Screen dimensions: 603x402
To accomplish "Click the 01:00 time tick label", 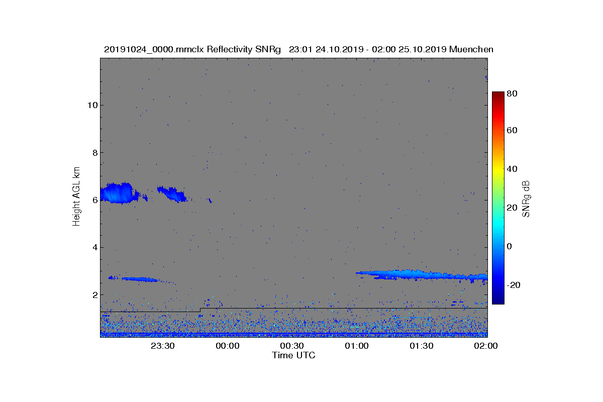I will [357, 346].
